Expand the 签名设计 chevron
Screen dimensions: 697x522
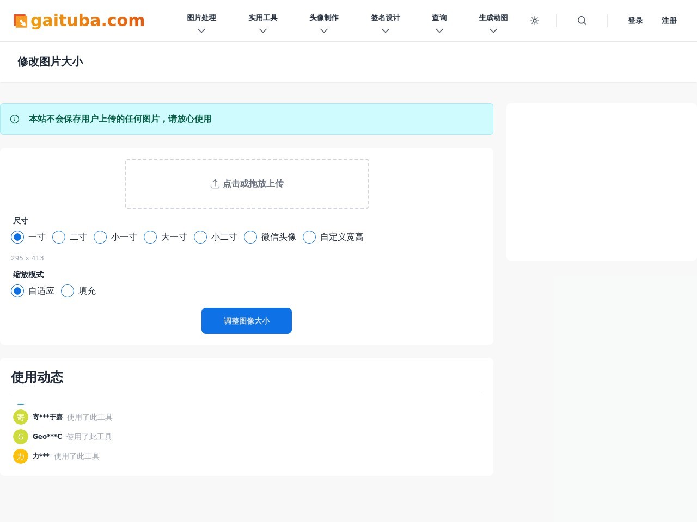[386, 31]
